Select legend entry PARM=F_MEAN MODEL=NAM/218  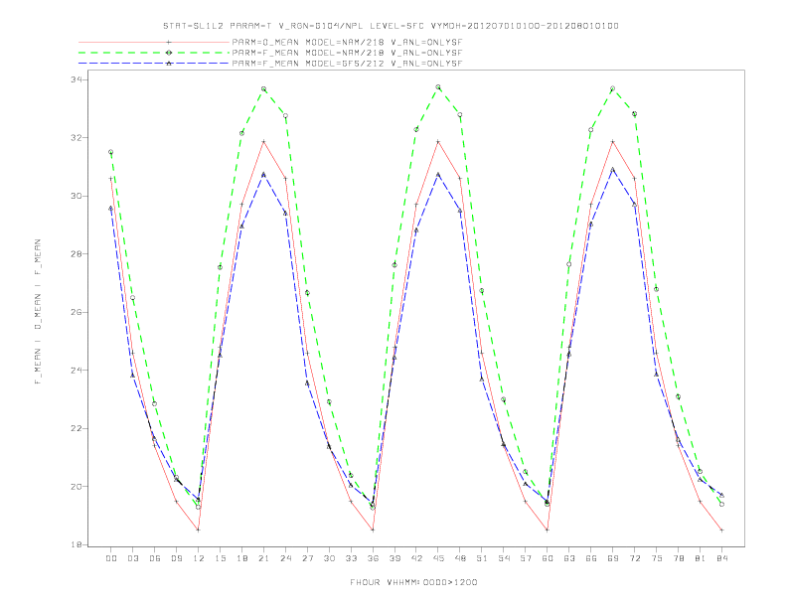[347, 53]
